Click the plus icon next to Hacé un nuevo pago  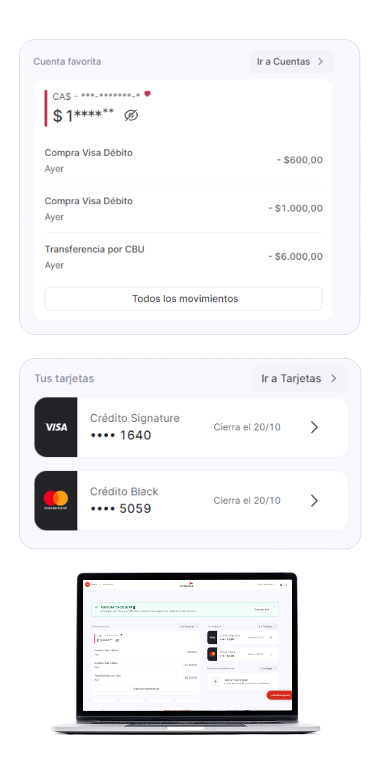point(215,681)
